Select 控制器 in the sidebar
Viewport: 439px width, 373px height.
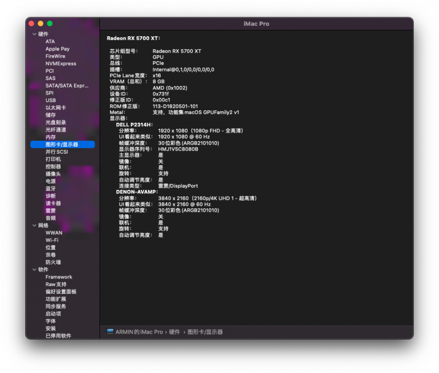pyautogui.click(x=53, y=167)
